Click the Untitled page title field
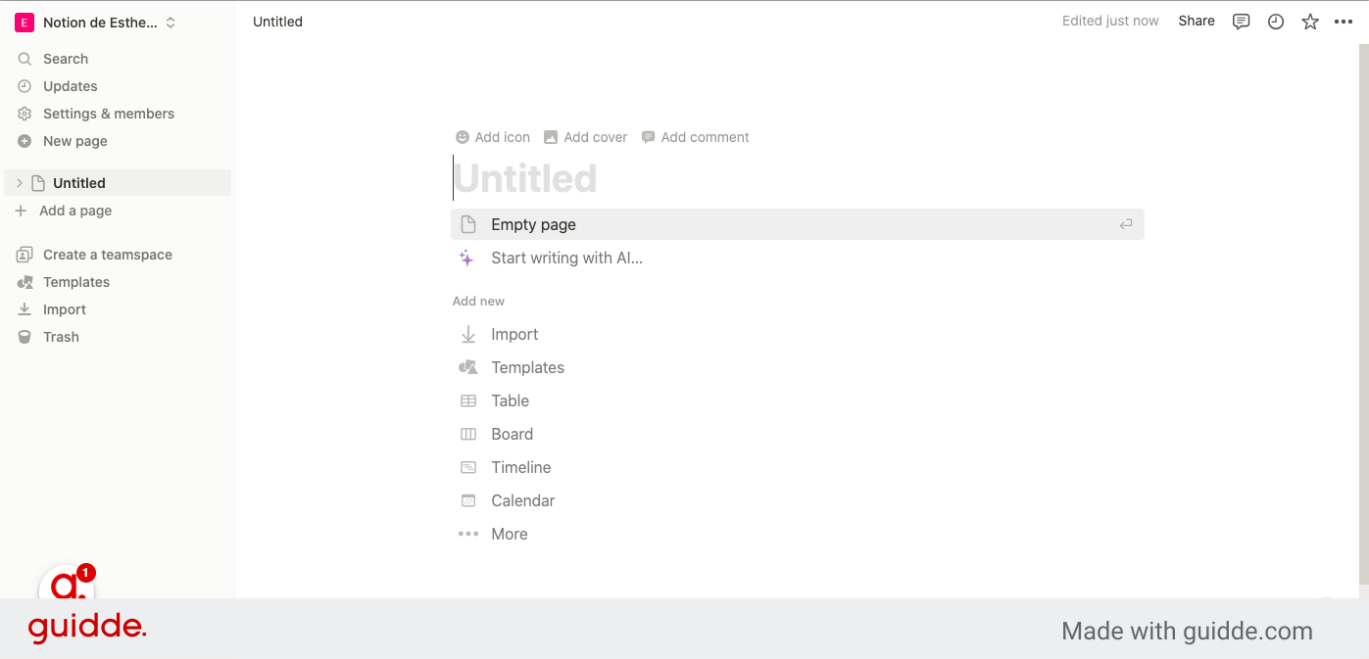1369x659 pixels. pos(526,178)
